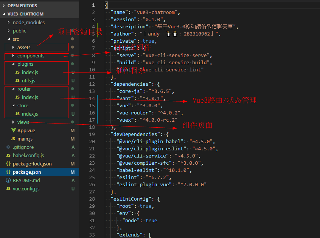Collapse the VUE3-CHATROOM project section
The image size is (320, 238).
tap(4, 14)
